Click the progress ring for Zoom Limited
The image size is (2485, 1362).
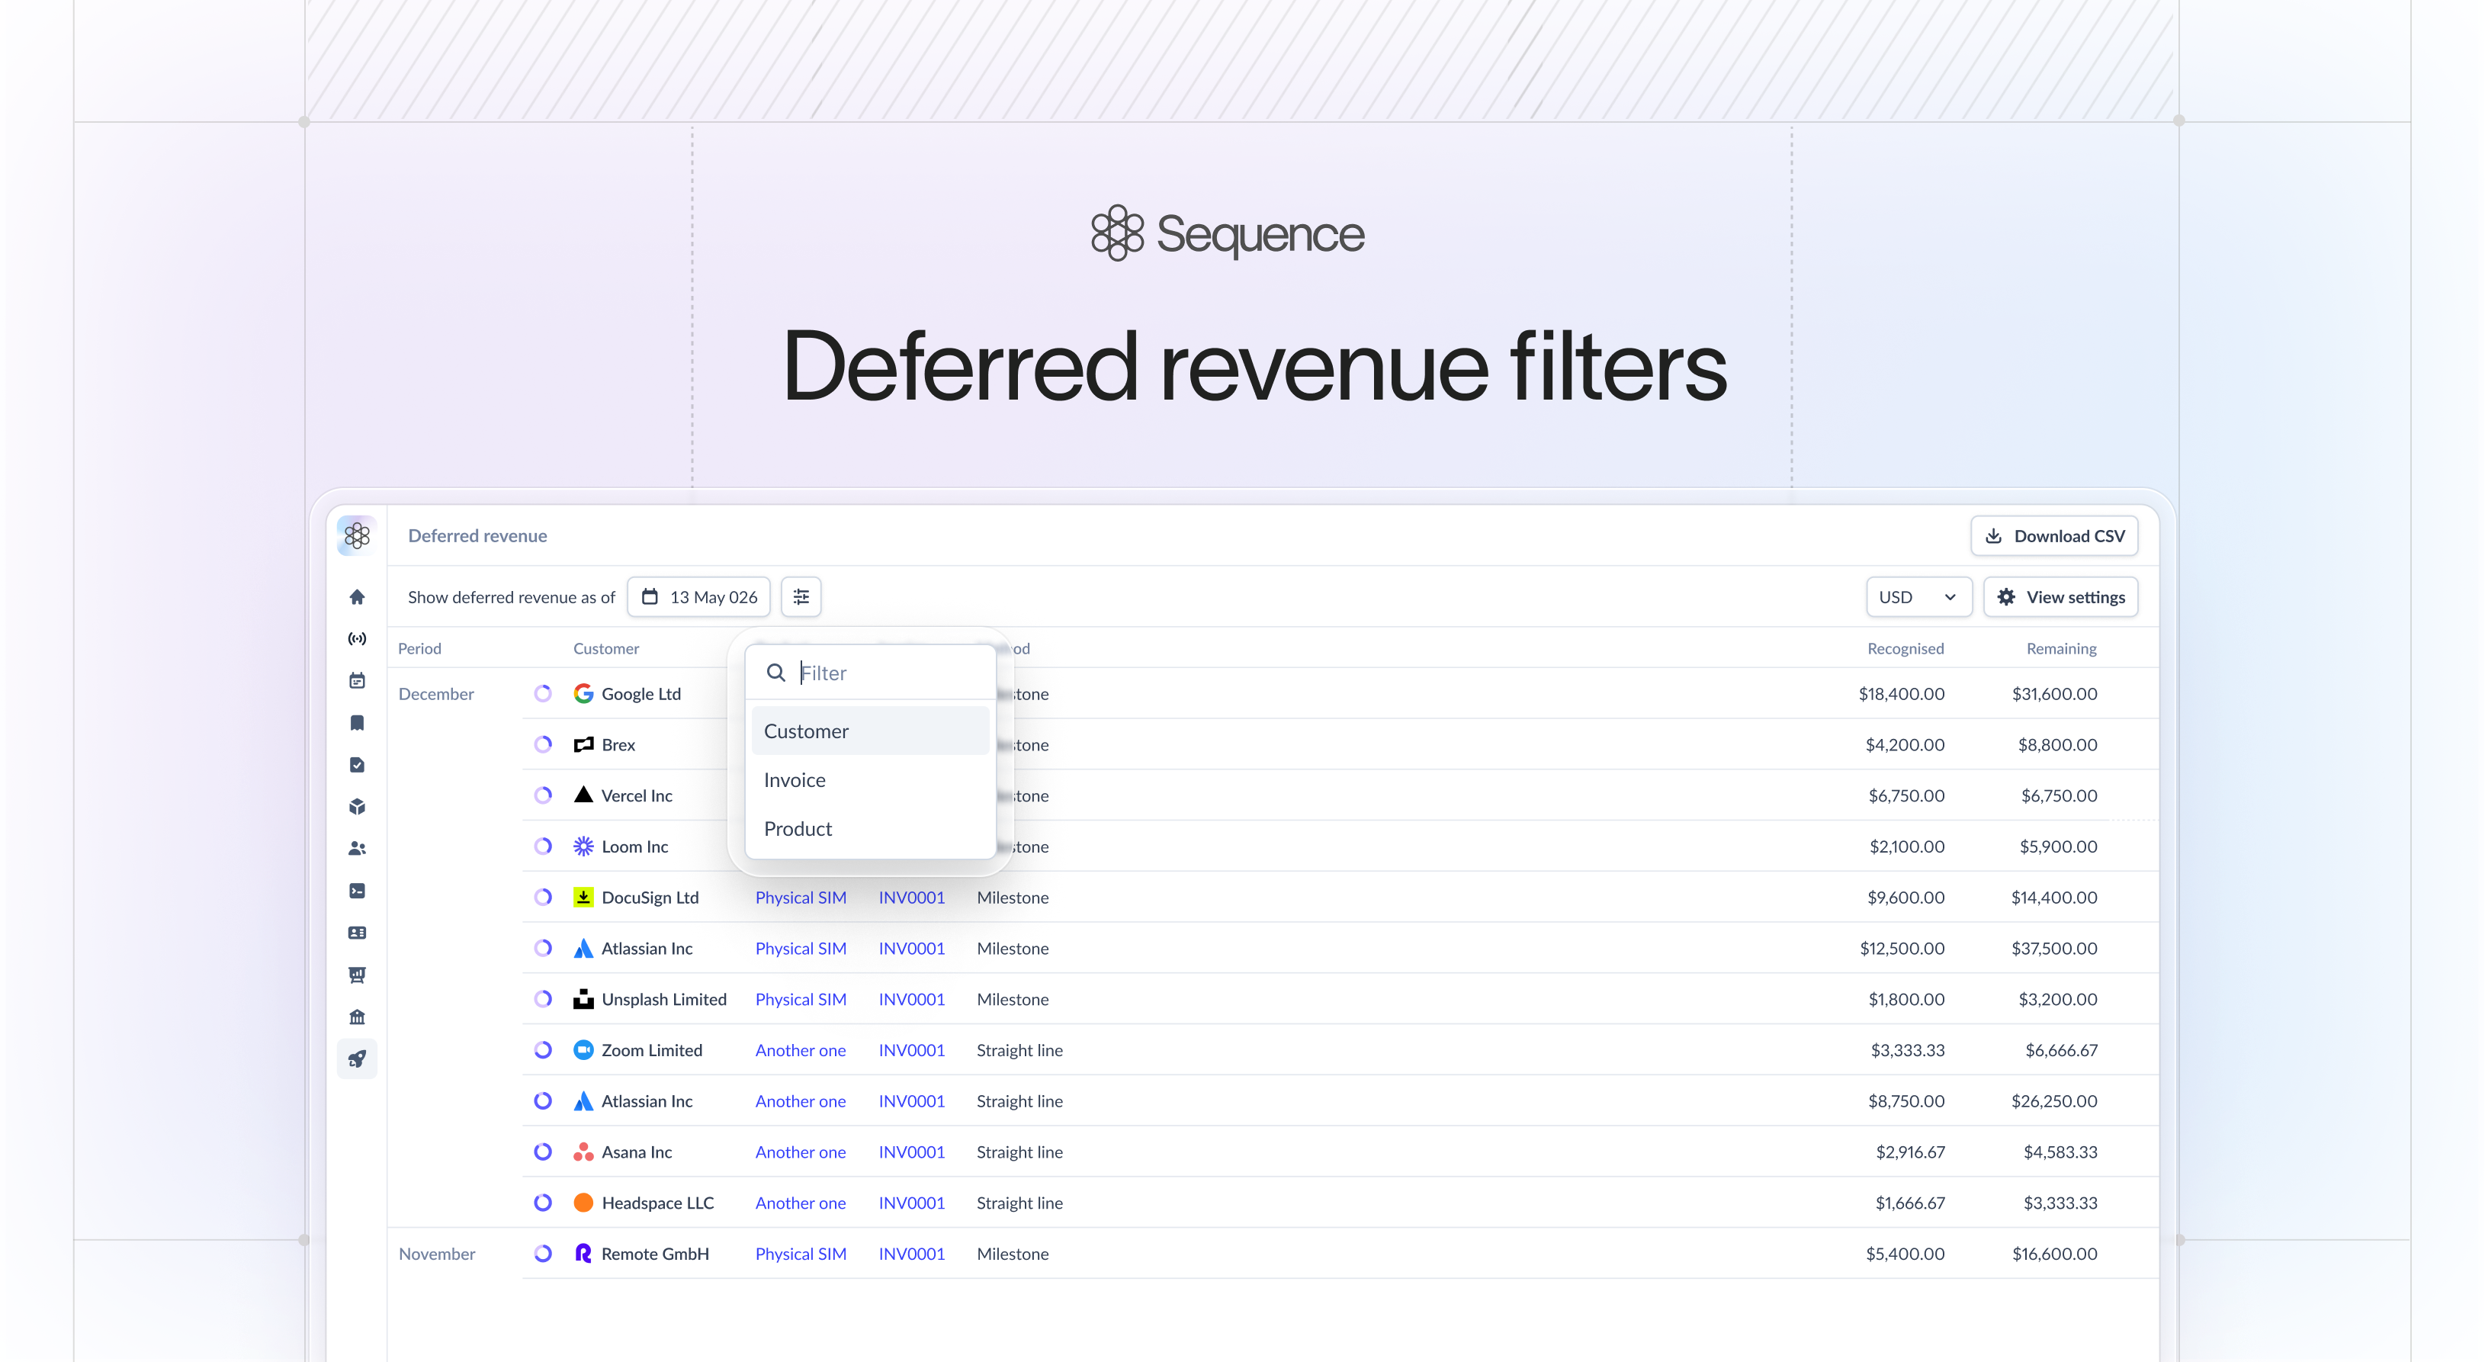(543, 1049)
